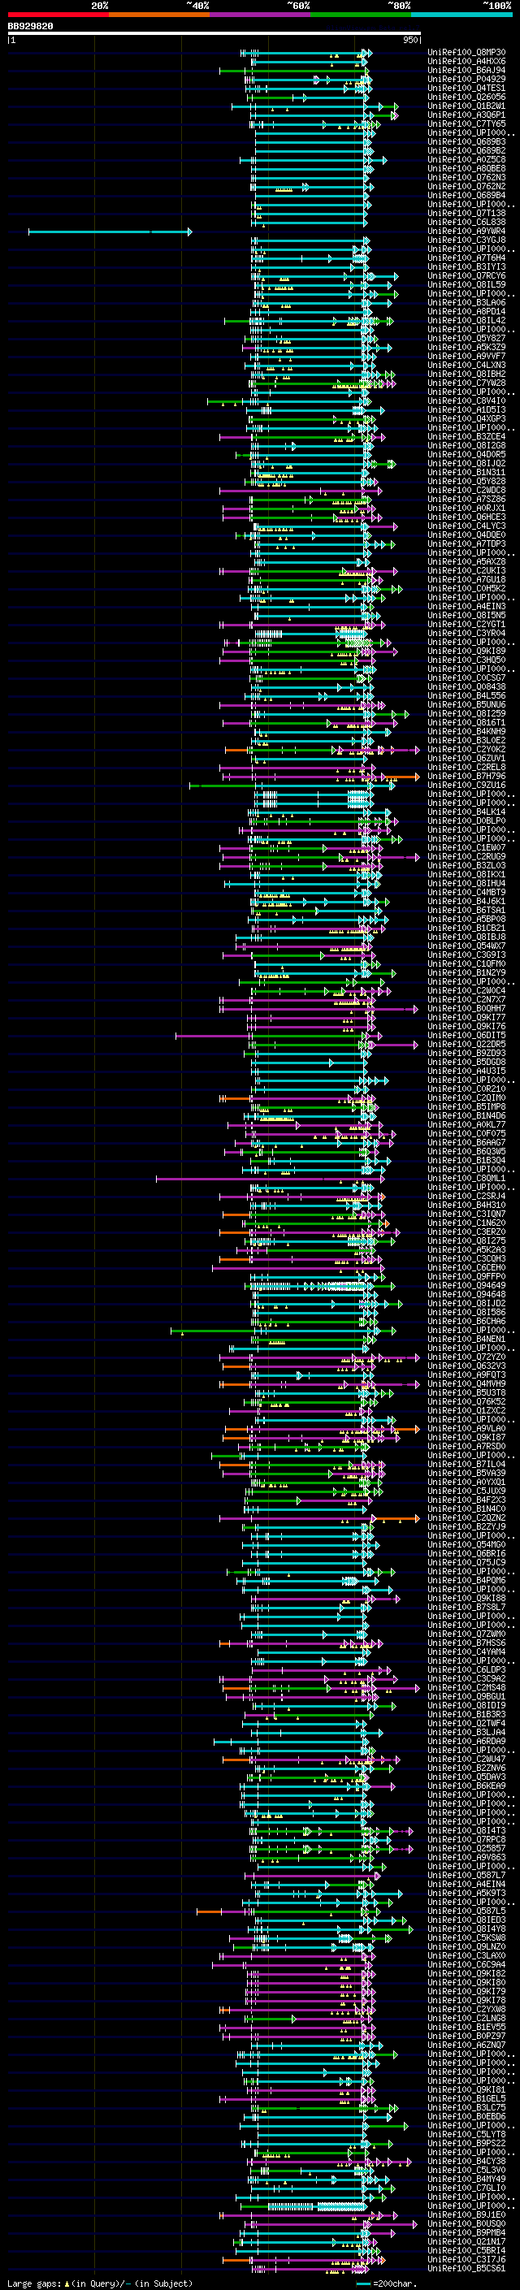Image resolution: width=520 pixels, height=2290 pixels.
Task: Select row label UniRef100_Q7T138
Action: click(x=466, y=214)
